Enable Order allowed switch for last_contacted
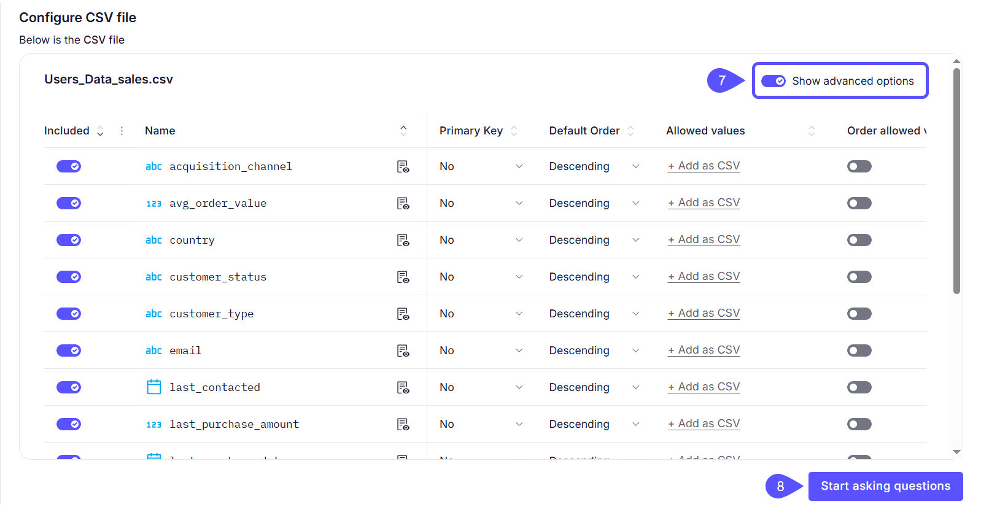981x507 pixels. 859,387
